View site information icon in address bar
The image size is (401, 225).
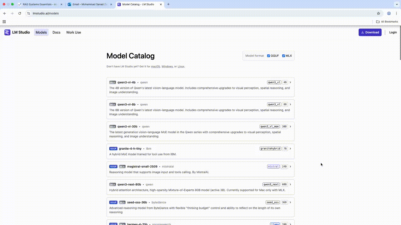click(x=28, y=13)
